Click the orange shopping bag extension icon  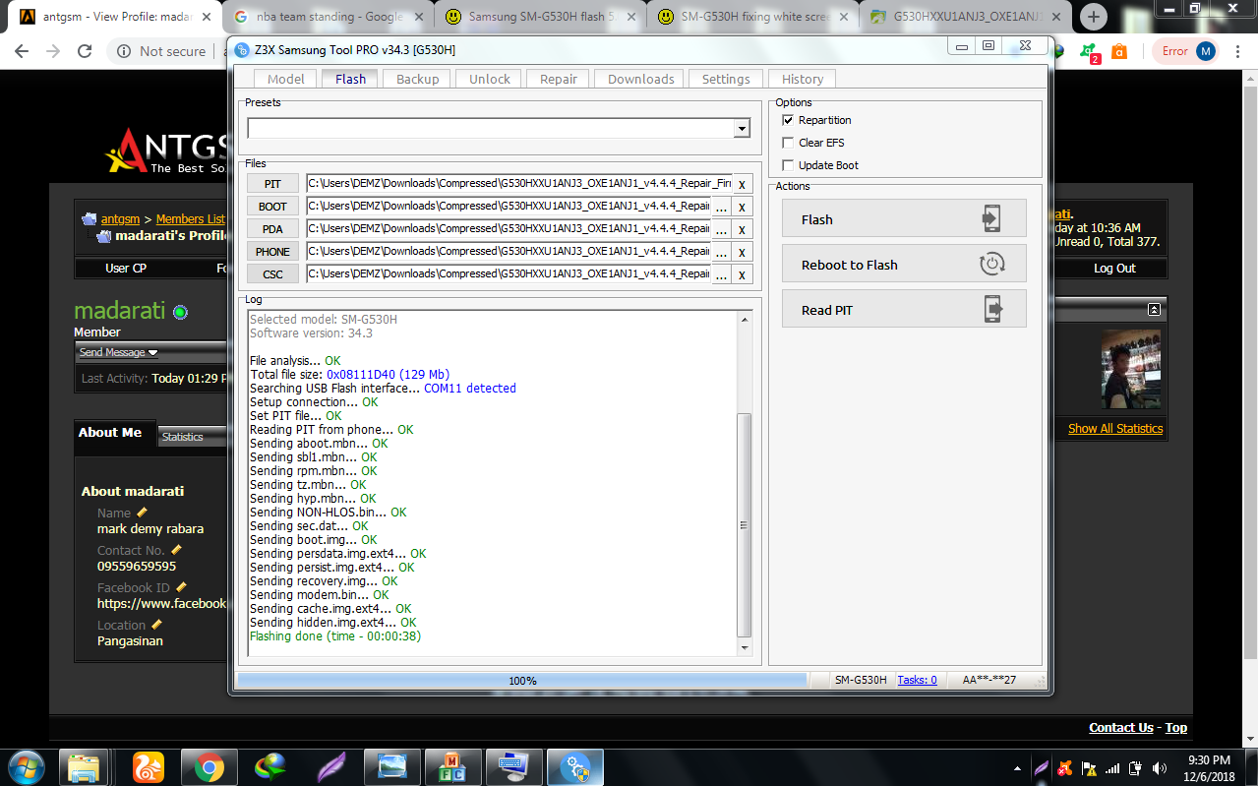tap(1118, 51)
